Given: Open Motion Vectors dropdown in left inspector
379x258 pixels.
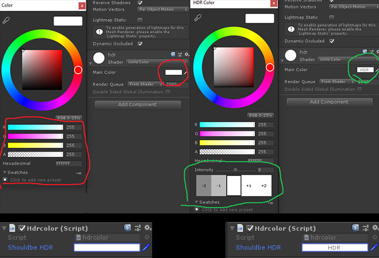Looking at the screenshot, I should coord(163,9).
